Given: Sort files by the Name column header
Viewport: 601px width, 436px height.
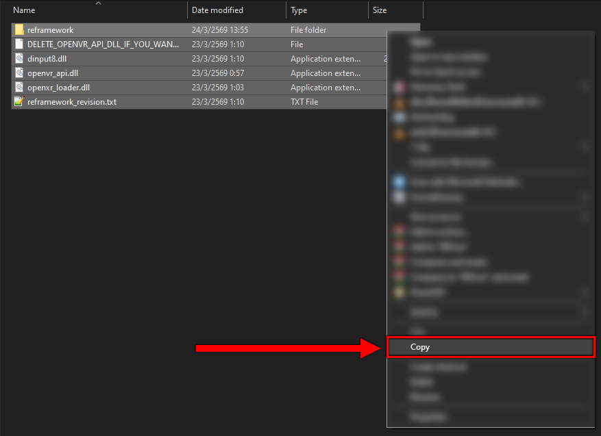Looking at the screenshot, I should [x=25, y=10].
